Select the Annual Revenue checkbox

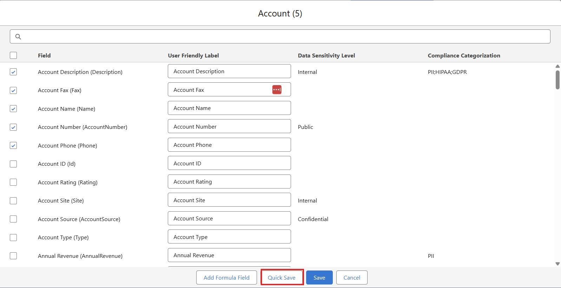[x=13, y=256]
